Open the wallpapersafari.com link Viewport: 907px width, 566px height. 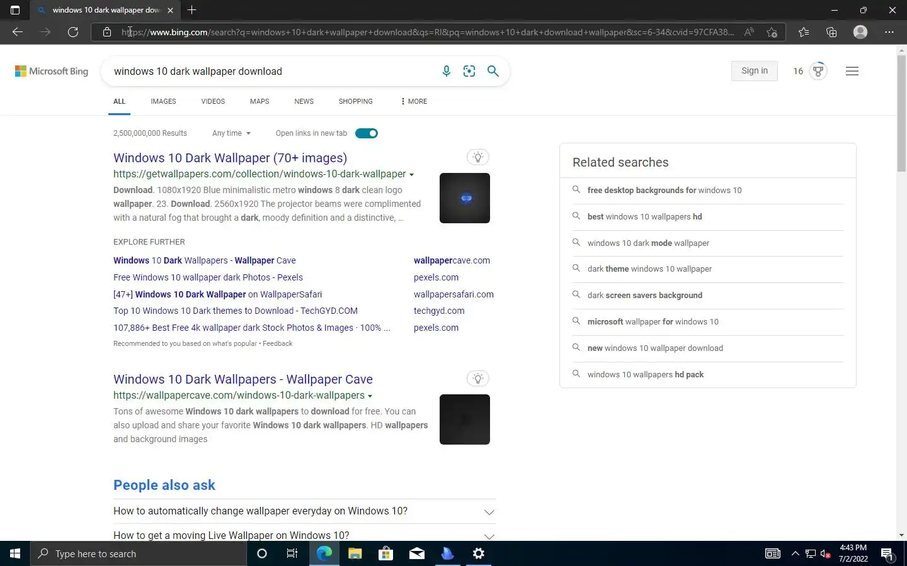pyautogui.click(x=453, y=294)
